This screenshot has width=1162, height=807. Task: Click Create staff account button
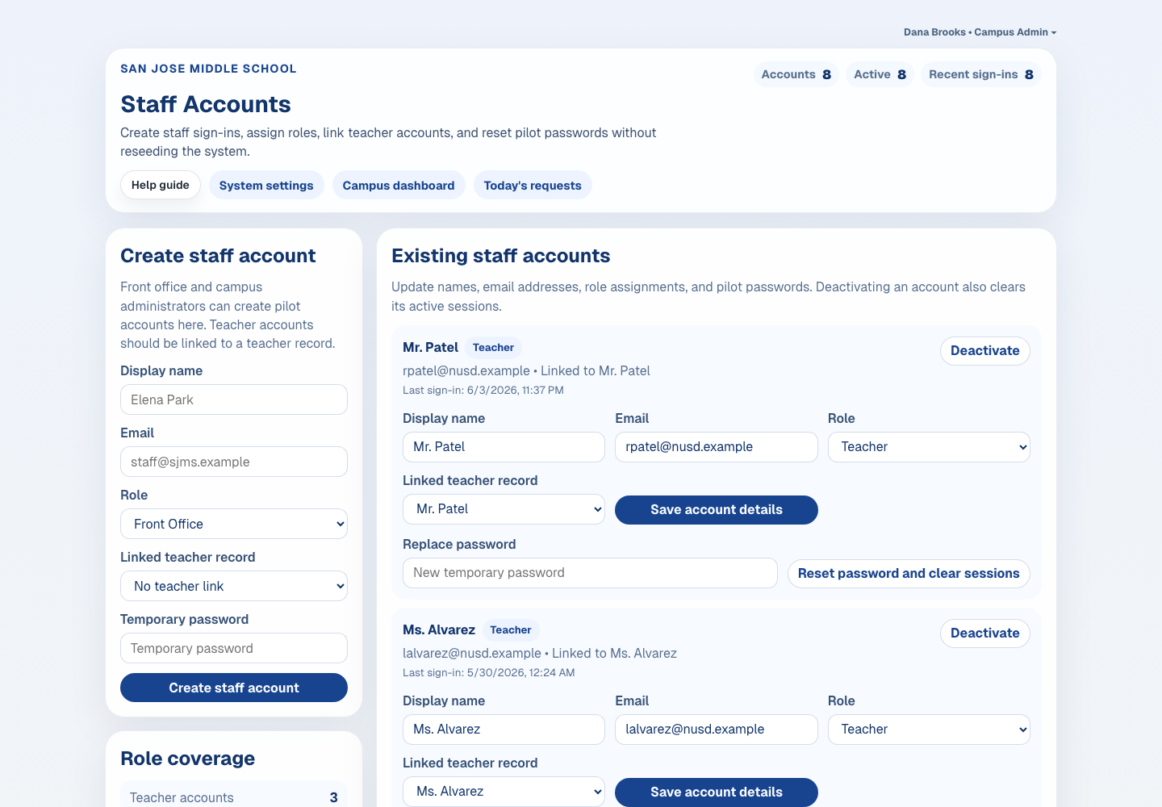point(234,688)
